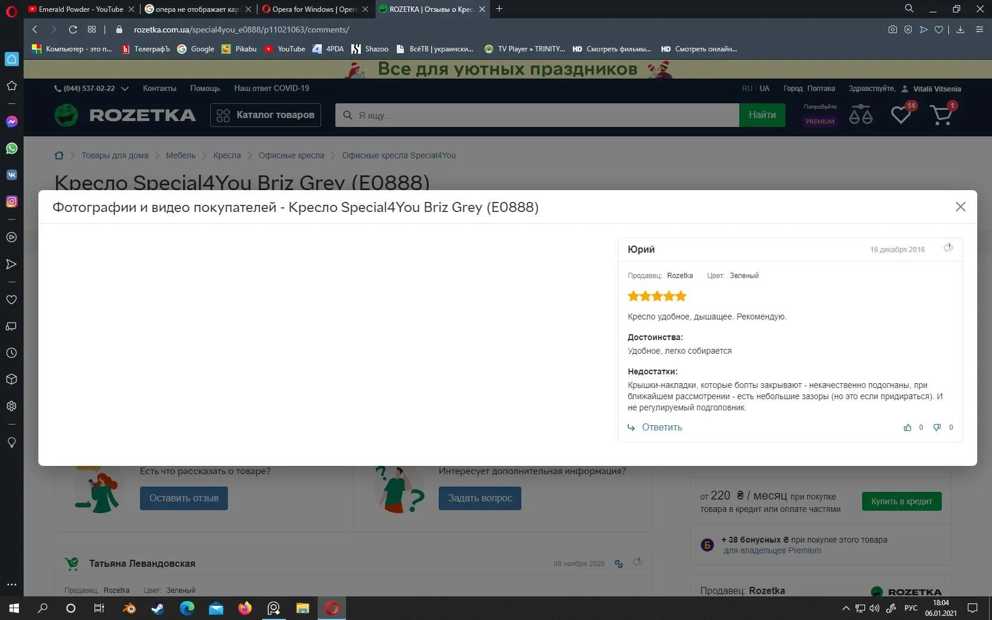Try Rozetka PREMIUM badge
Image resolution: width=992 pixels, height=620 pixels.
point(820,122)
